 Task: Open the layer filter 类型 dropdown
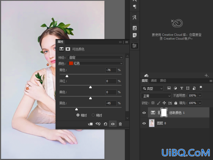[x=152, y=88]
